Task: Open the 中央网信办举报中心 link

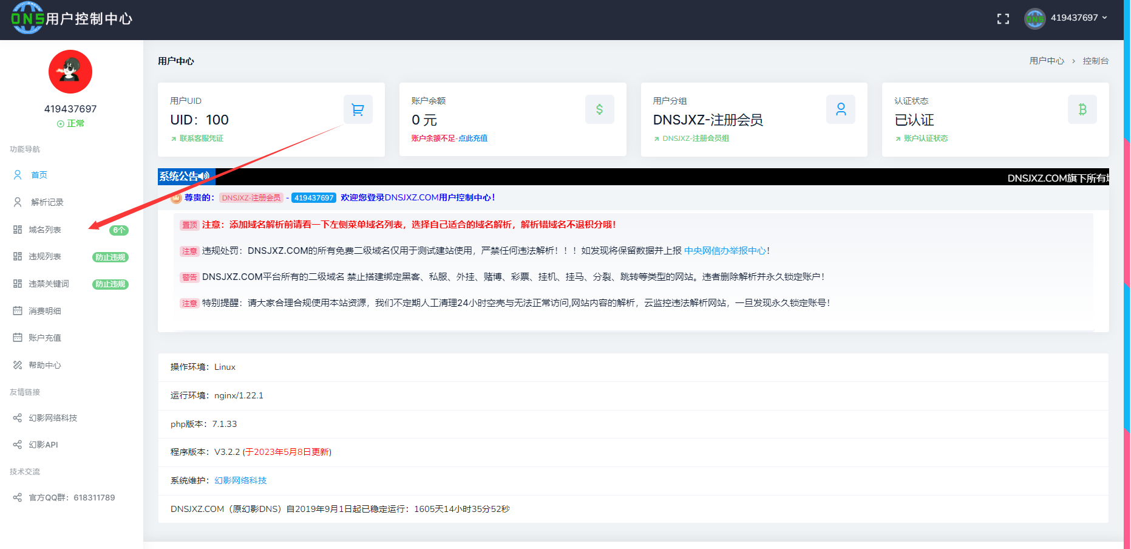Action: pyautogui.click(x=725, y=251)
